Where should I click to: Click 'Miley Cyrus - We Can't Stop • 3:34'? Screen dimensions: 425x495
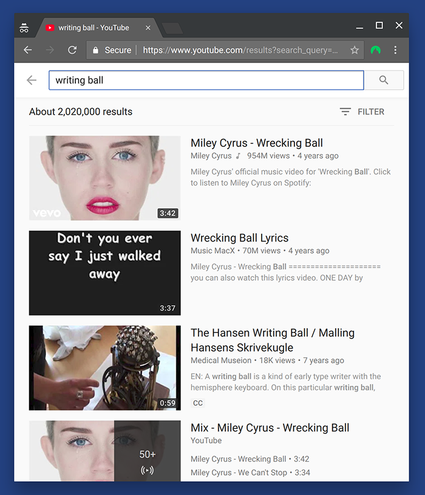[x=250, y=473]
